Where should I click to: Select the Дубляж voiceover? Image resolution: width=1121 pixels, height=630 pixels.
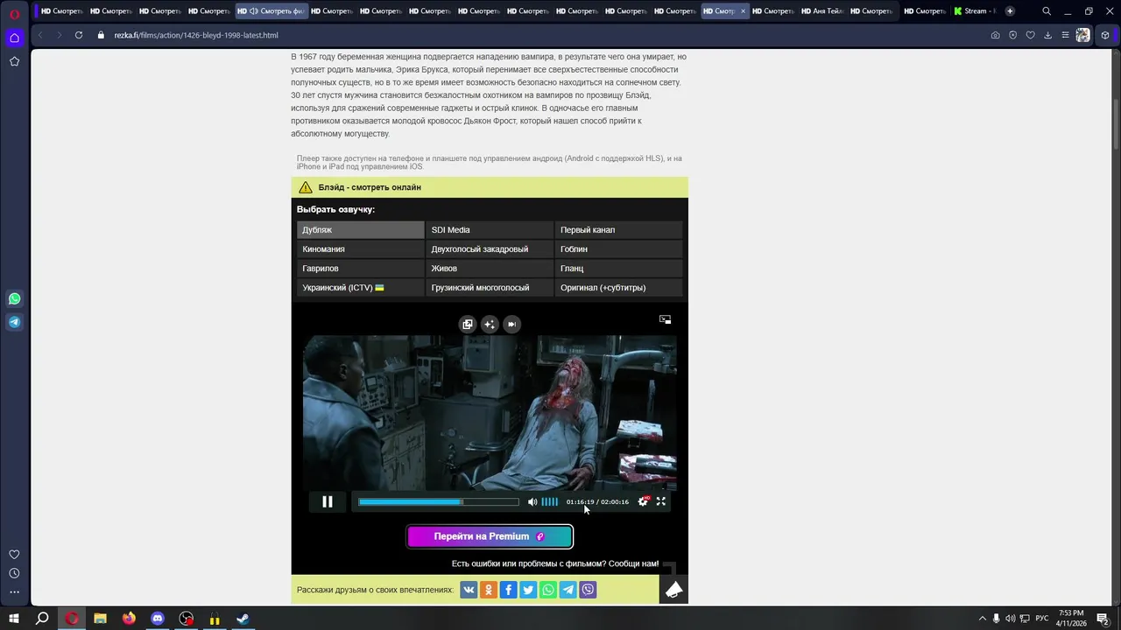click(360, 230)
